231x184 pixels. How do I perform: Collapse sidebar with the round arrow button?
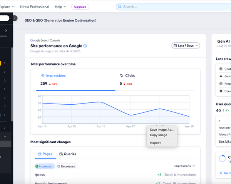click(x=15, y=18)
